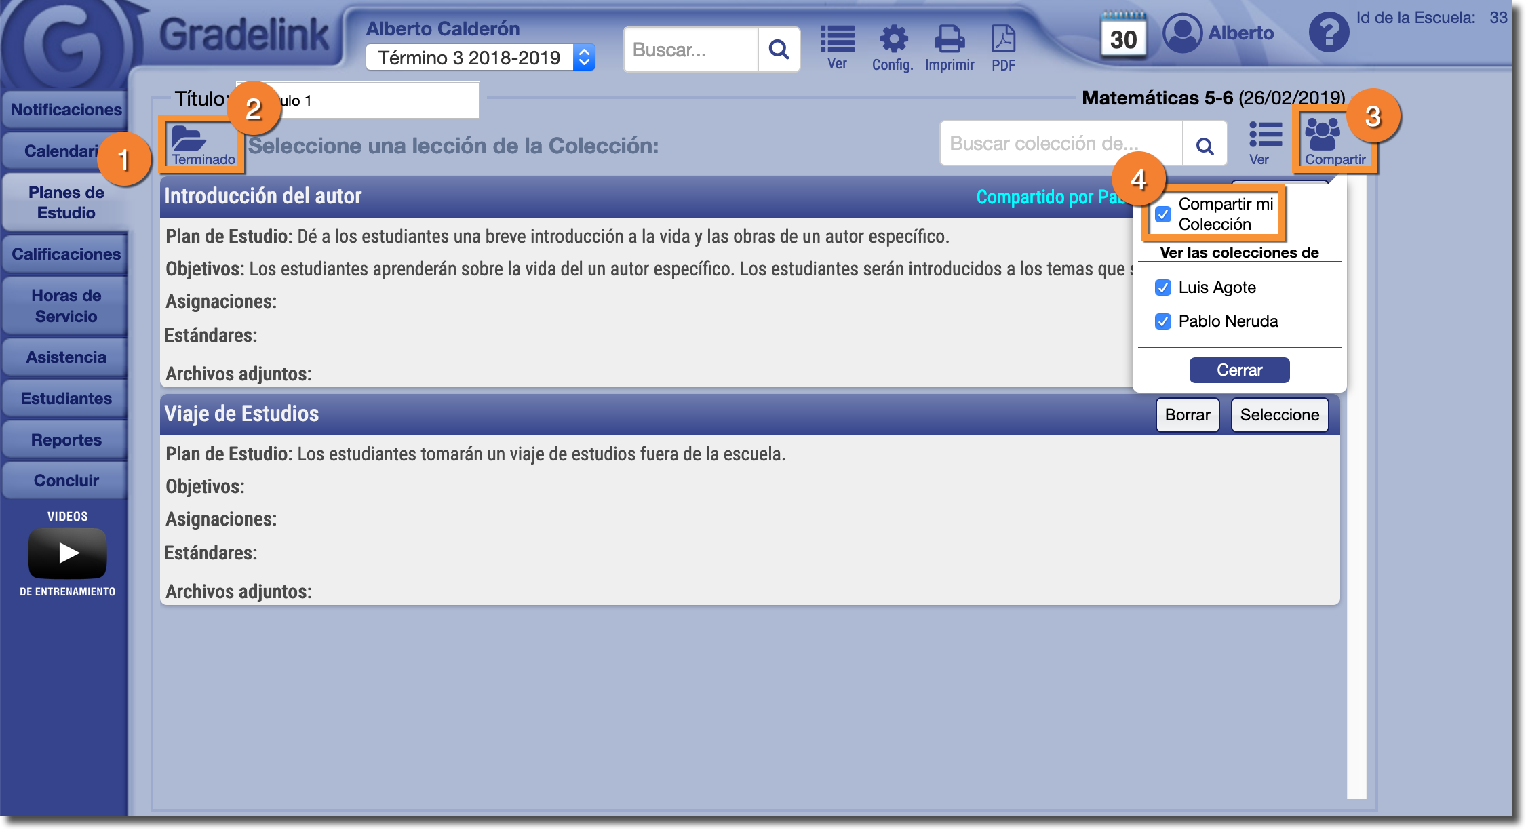This screenshot has height=830, width=1526.
Task: Open the Compartir sharing icon
Action: [x=1323, y=136]
